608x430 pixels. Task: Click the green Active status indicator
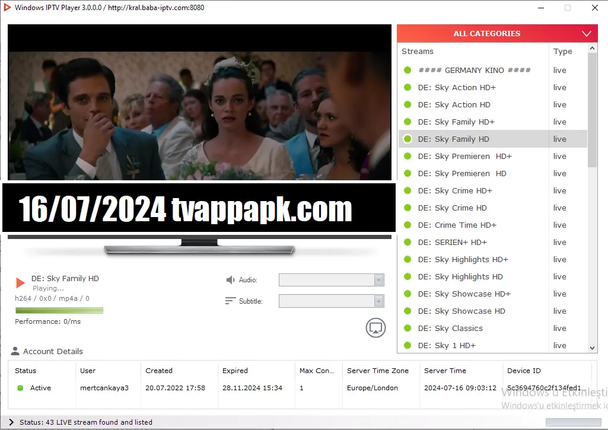(20, 388)
